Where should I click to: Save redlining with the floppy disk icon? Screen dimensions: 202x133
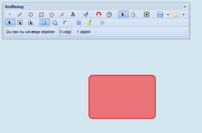click(x=160, y=14)
